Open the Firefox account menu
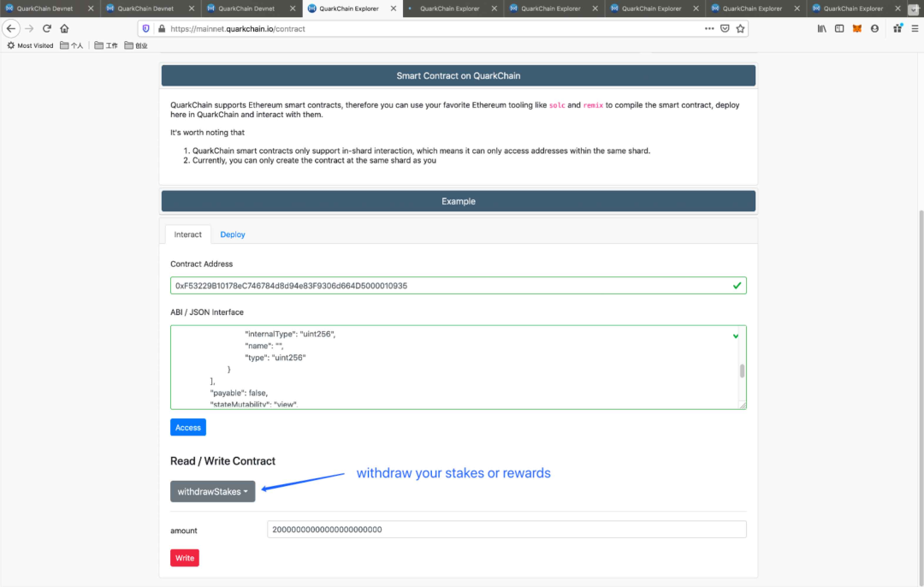Viewport: 924px width, 587px height. [x=874, y=28]
